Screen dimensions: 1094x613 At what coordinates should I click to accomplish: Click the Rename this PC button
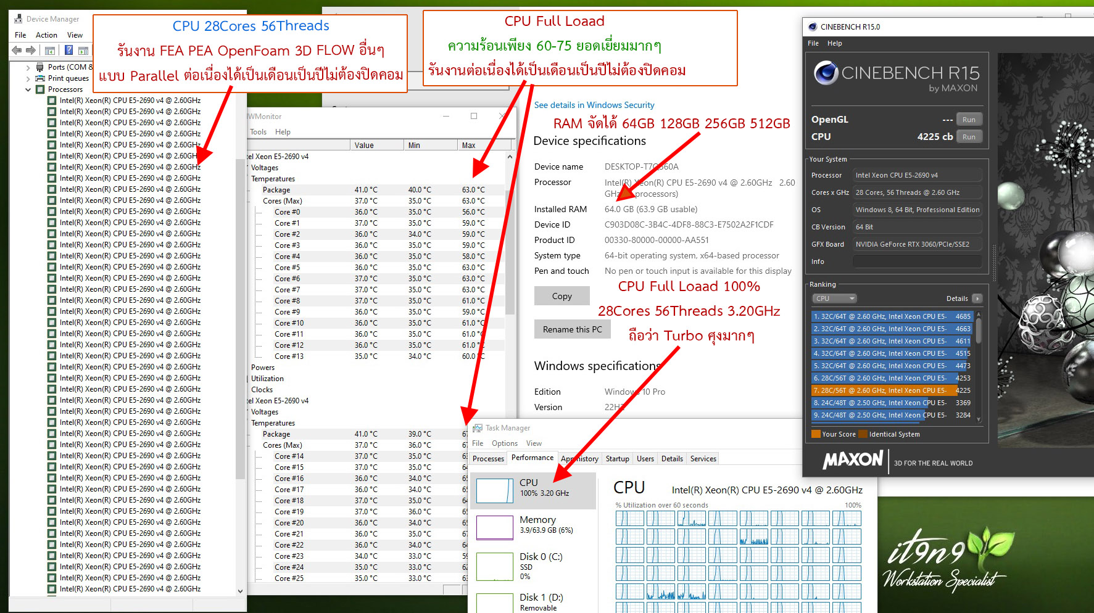click(573, 329)
